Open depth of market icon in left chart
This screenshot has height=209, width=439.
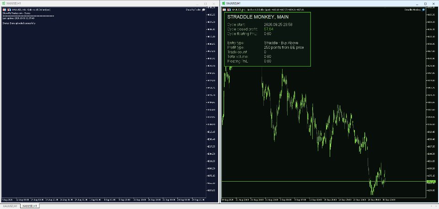tap(9, 10)
